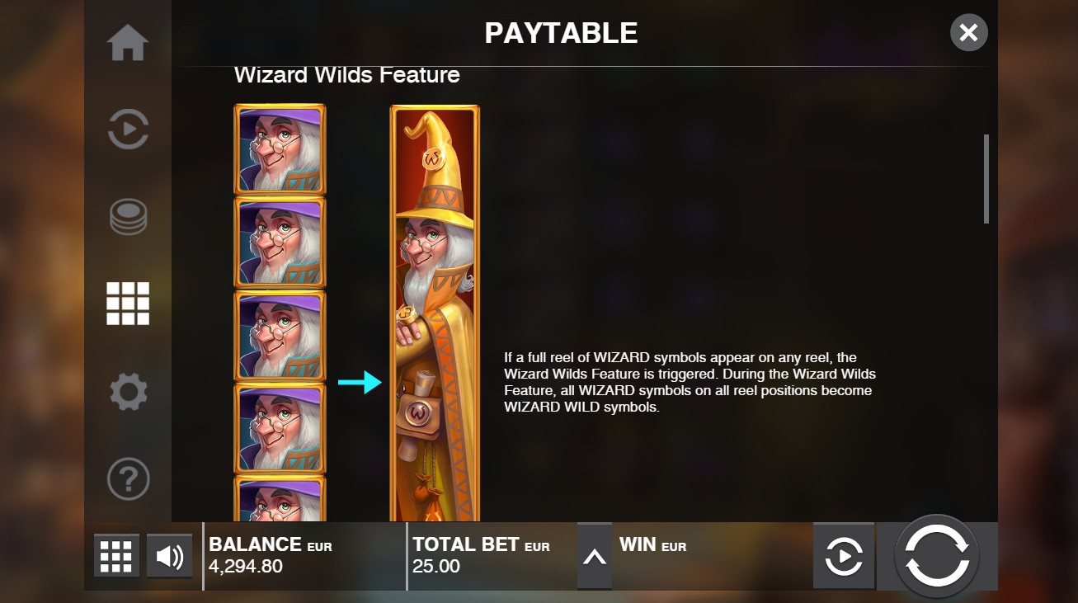Start autoplay from the bottom bar
Image resolution: width=1078 pixels, height=603 pixels.
pyautogui.click(x=843, y=556)
